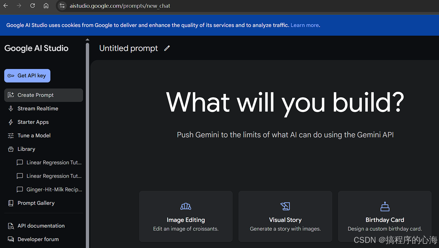This screenshot has height=248, width=439.
Task: Open the Image Editing card
Action: 186,217
